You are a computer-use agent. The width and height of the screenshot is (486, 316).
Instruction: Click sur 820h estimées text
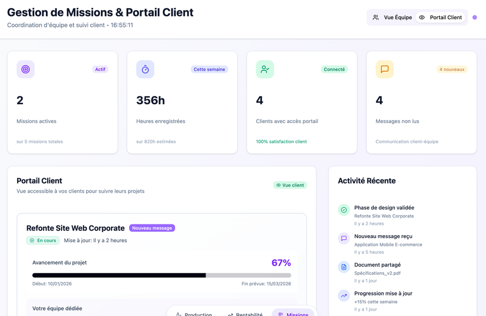click(156, 141)
